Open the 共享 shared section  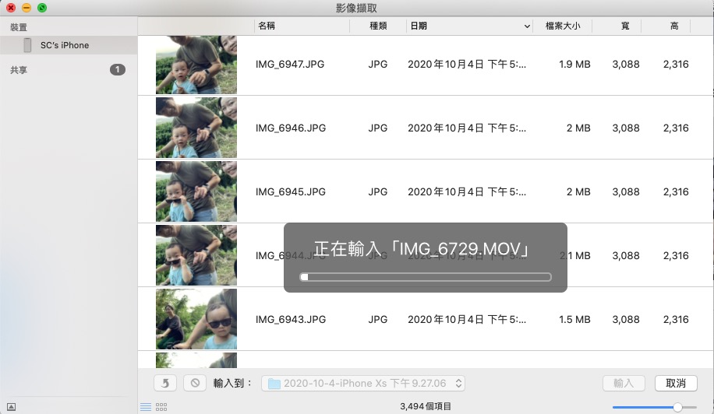click(19, 70)
